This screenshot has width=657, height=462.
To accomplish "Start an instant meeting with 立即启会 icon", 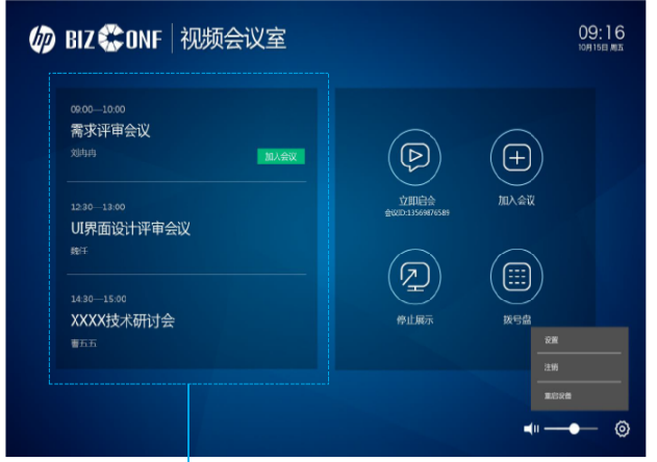I will [x=417, y=157].
